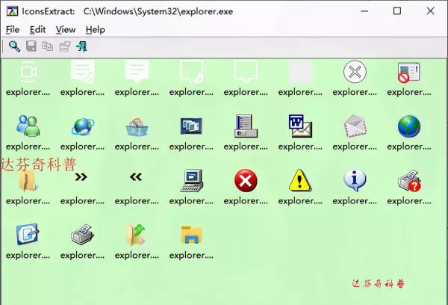The image size is (448, 305).
Task: Click the magnifier Search For Icons button
Action: [x=14, y=46]
